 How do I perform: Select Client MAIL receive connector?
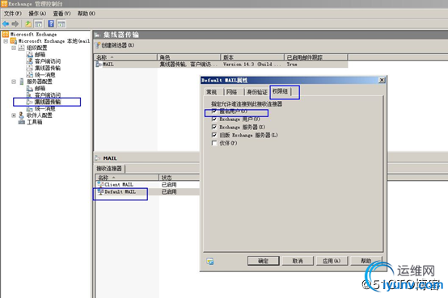[x=119, y=184]
